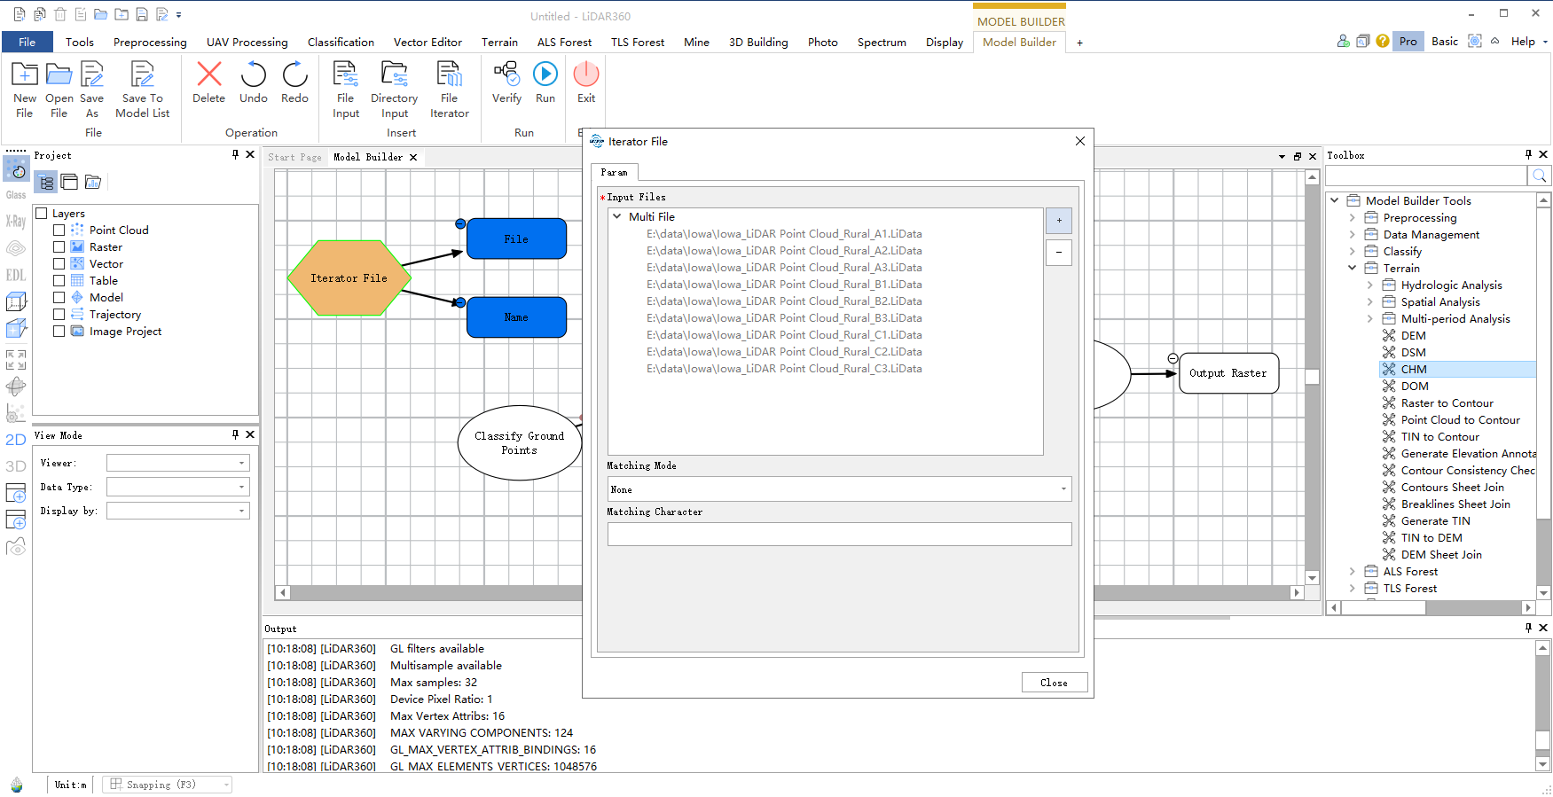Toggle the Layers root checkbox
Viewport: 1553px width, 797px height.
41,214
